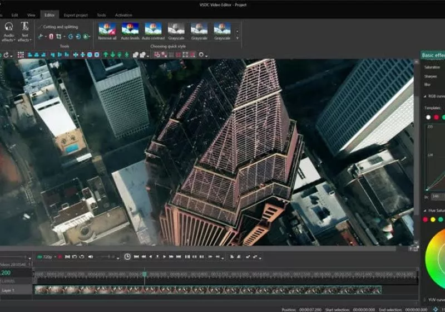Open the Activation tab
The width and height of the screenshot is (445, 312).
[x=123, y=15]
